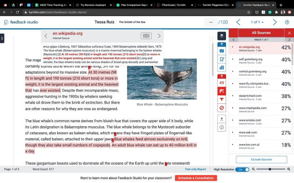This screenshot has height=183, width=294.
Task: Reload the page
Action: pos(17,12)
